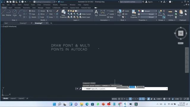This screenshot has height=107, width=190.
Task: Click the ByLayer color swatch dropdown
Action: pos(149,11)
